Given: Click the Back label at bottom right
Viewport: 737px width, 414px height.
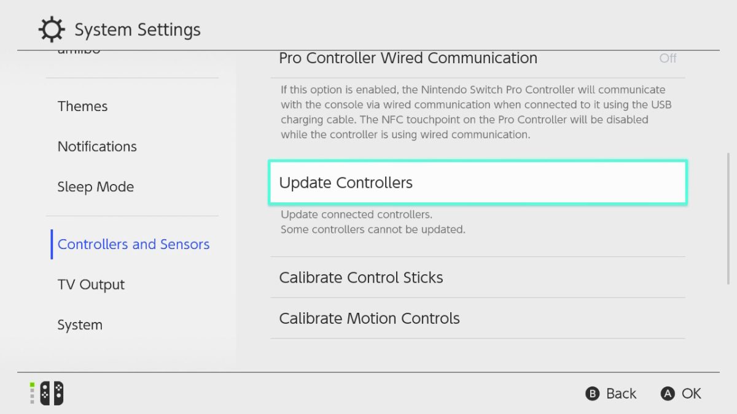Looking at the screenshot, I should point(621,393).
